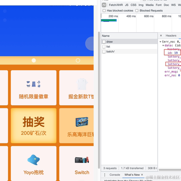Click the blue Yoyo pillow image
Image resolution: width=181 pixels, height=181 pixels.
[x=33, y=160]
